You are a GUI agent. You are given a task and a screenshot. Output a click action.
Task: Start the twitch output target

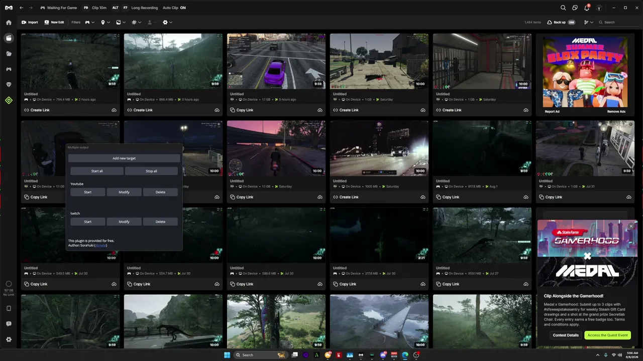(88, 222)
